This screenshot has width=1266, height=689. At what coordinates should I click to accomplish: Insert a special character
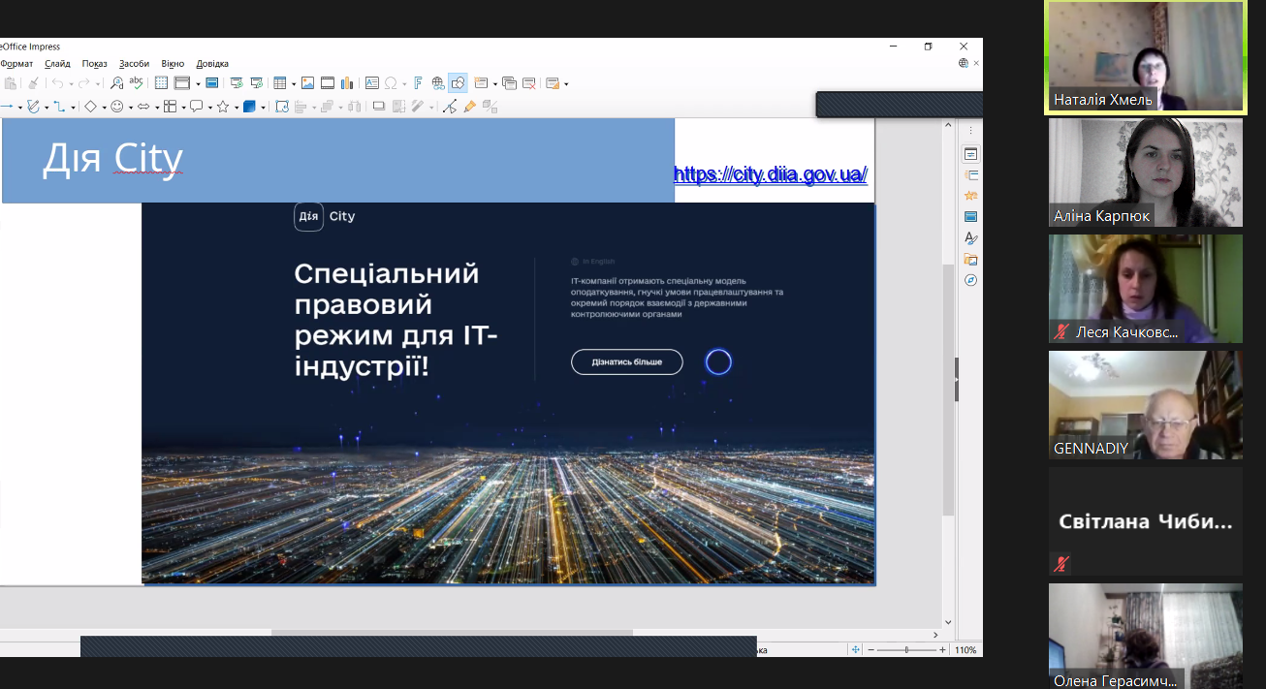[x=391, y=82]
